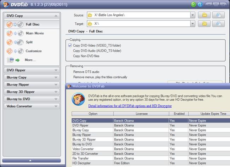Click the Customize disc icon
Screen dimensions: 230x167
click(x=15, y=51)
